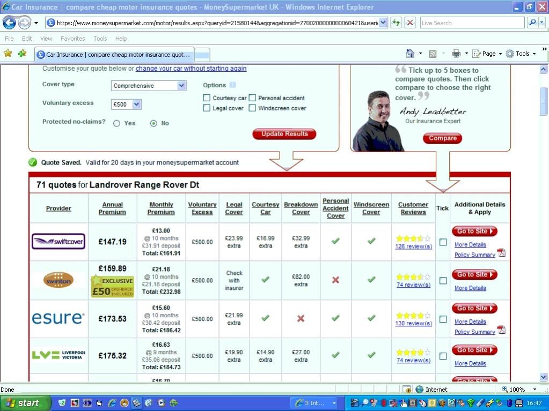Open the Live Search options dropdown
The image size is (549, 411).
point(542,23)
